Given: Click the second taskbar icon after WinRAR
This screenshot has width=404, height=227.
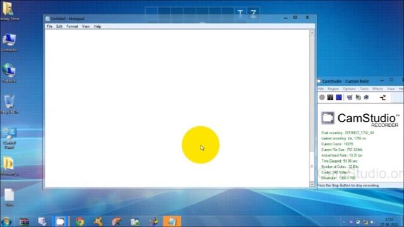Looking at the screenshot, I should pyautogui.click(x=42, y=221).
